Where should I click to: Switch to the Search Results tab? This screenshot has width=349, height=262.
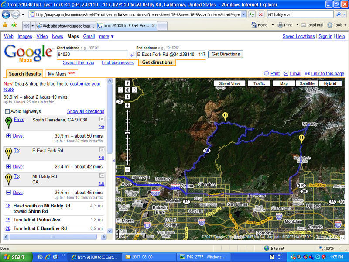coord(24,74)
